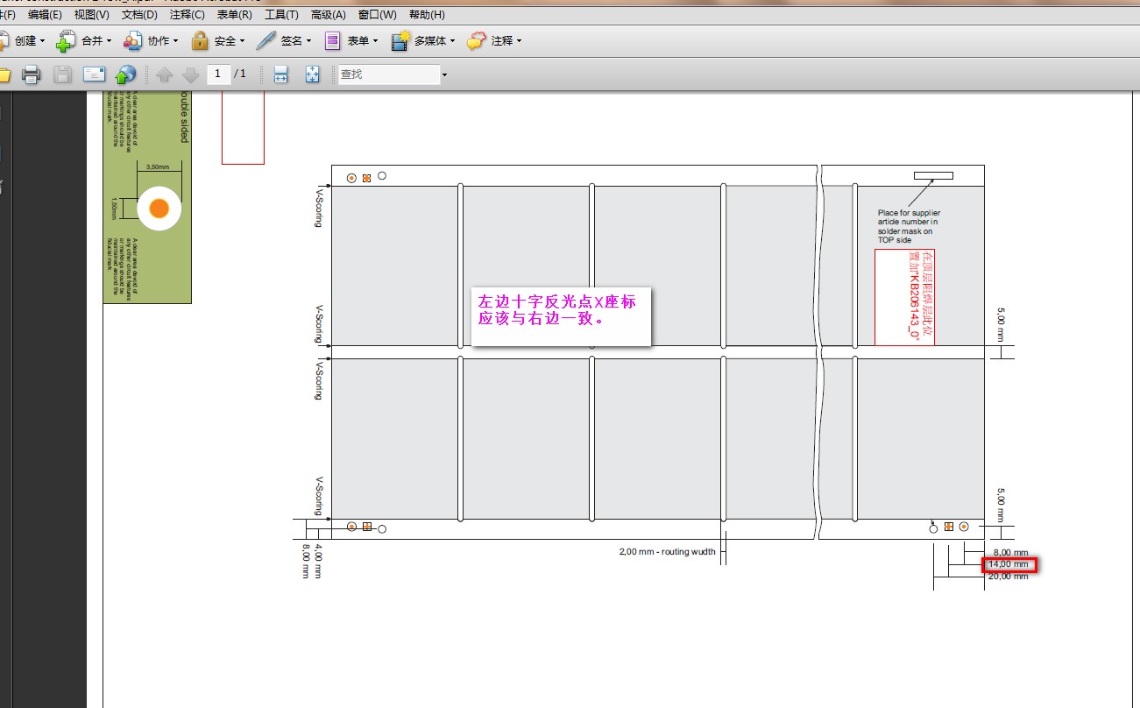Click the 'double sided' text in green panel
1140x708 pixels.
pos(184,117)
